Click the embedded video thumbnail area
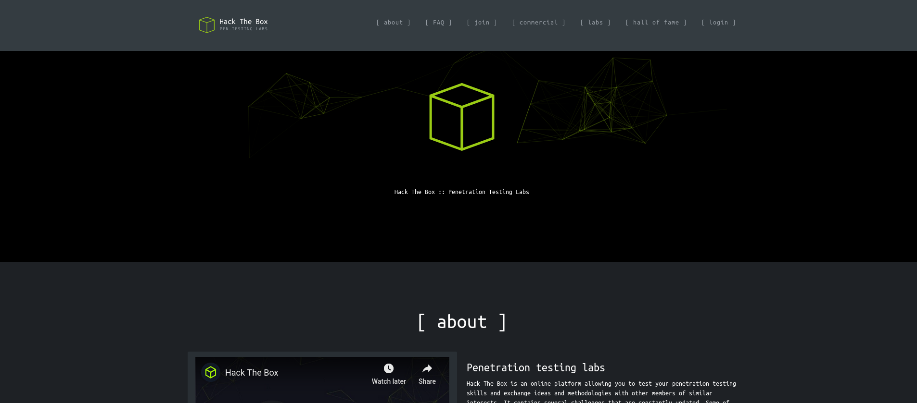The width and height of the screenshot is (917, 403). [x=322, y=391]
